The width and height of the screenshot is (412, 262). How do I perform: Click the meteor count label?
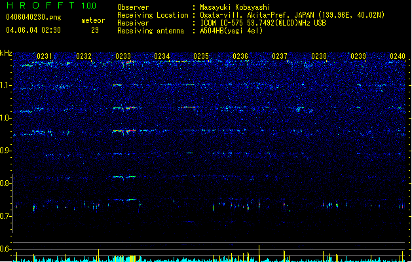pyautogui.click(x=93, y=20)
